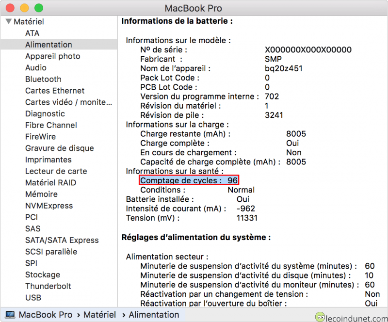Select SAS in the sidebar
This screenshot has height=322, width=388.
[32, 229]
